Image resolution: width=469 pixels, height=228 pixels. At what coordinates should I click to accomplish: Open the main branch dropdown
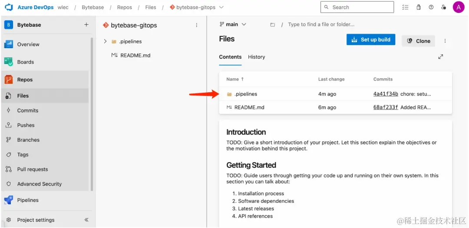tap(233, 25)
